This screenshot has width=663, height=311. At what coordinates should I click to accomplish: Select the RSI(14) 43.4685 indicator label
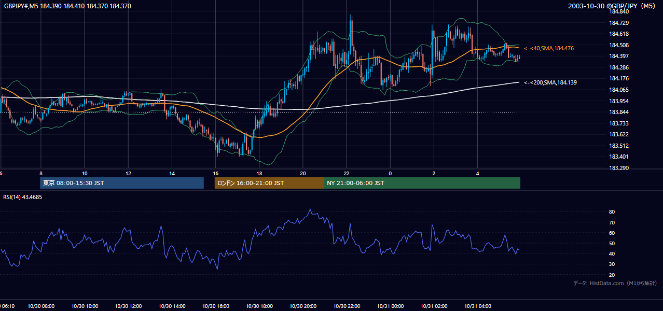click(x=23, y=197)
